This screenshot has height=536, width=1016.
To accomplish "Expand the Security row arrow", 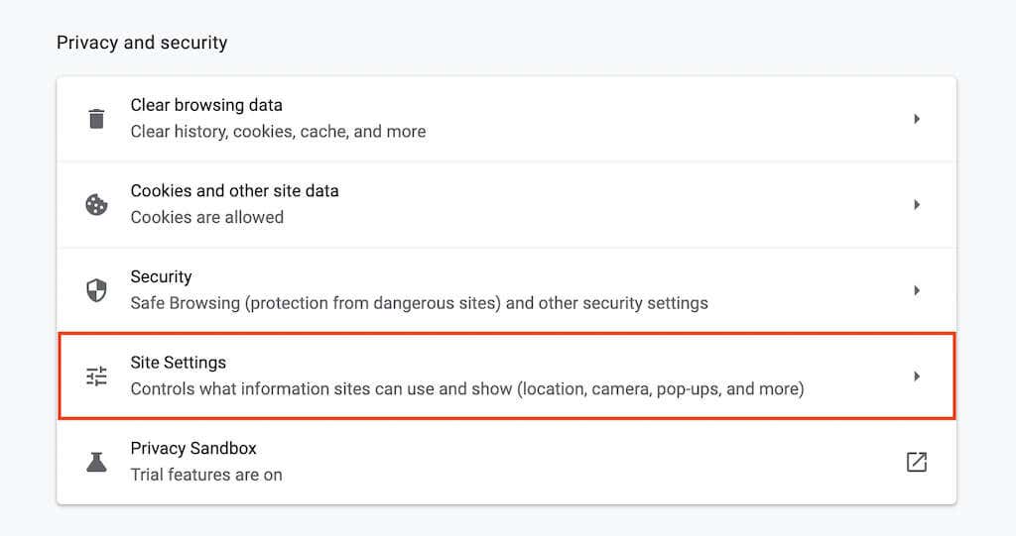I will [917, 290].
